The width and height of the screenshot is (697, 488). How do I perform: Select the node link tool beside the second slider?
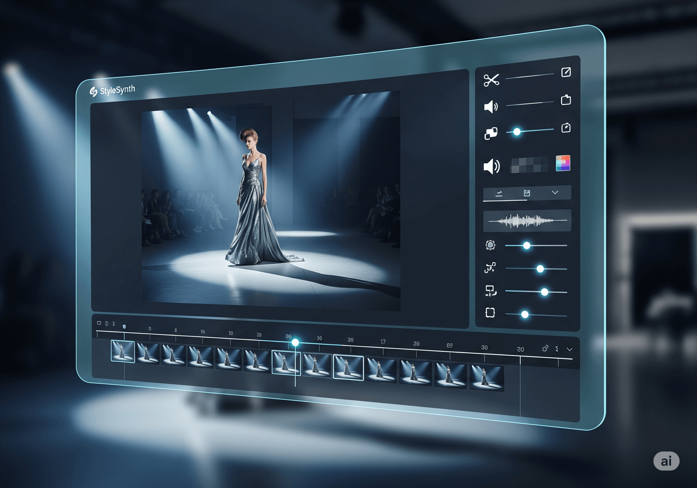tap(490, 267)
